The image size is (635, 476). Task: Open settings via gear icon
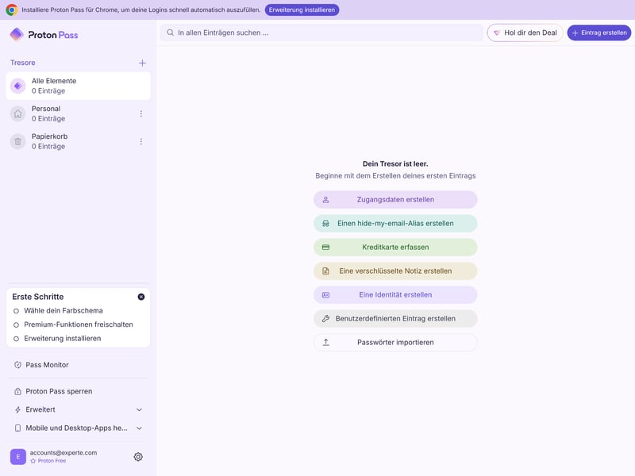[138, 457]
